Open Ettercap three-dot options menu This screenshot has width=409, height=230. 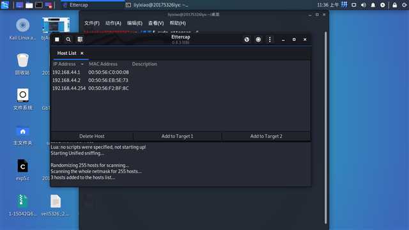click(x=270, y=40)
